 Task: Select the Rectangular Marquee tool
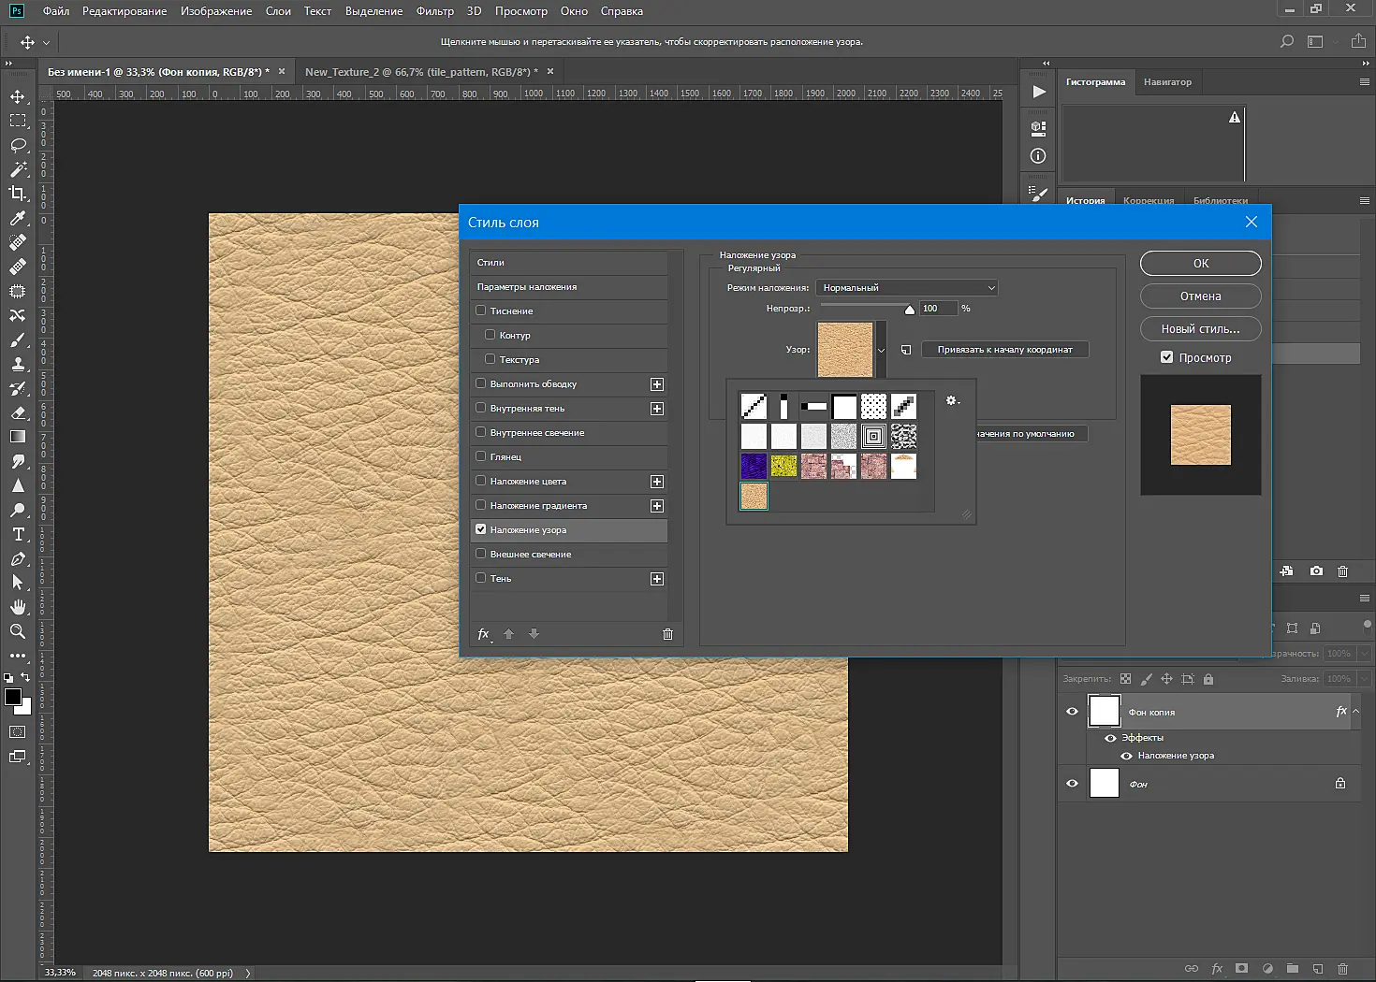tap(18, 121)
